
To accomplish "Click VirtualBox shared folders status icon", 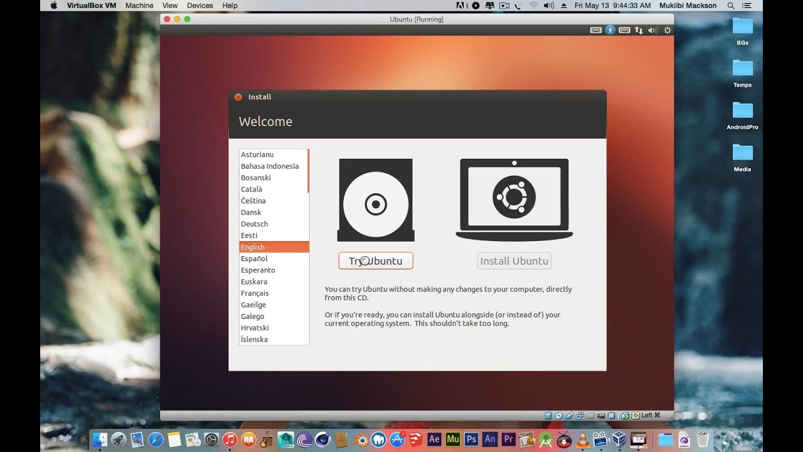I will [590, 416].
